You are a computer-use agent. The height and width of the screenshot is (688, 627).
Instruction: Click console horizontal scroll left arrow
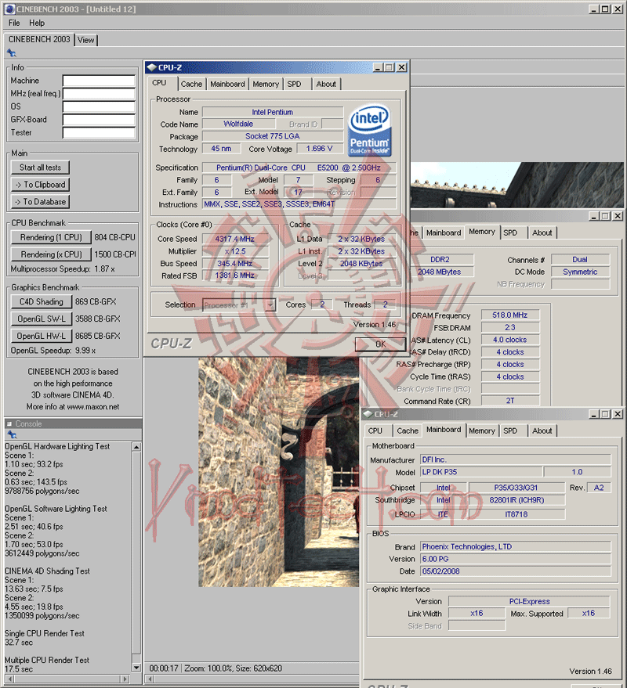coord(10,679)
